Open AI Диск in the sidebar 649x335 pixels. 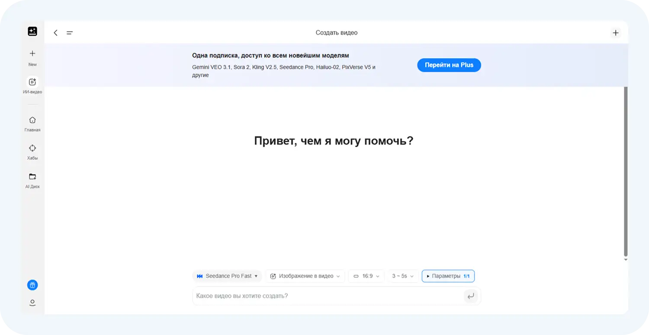(32, 179)
